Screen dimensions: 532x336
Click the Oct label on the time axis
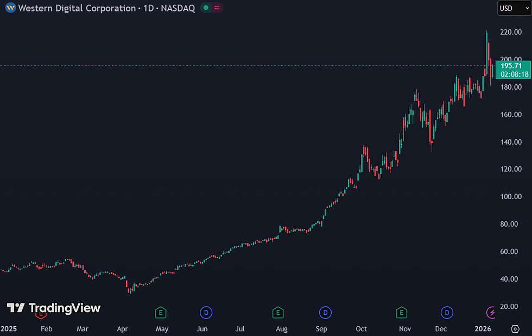(362, 329)
